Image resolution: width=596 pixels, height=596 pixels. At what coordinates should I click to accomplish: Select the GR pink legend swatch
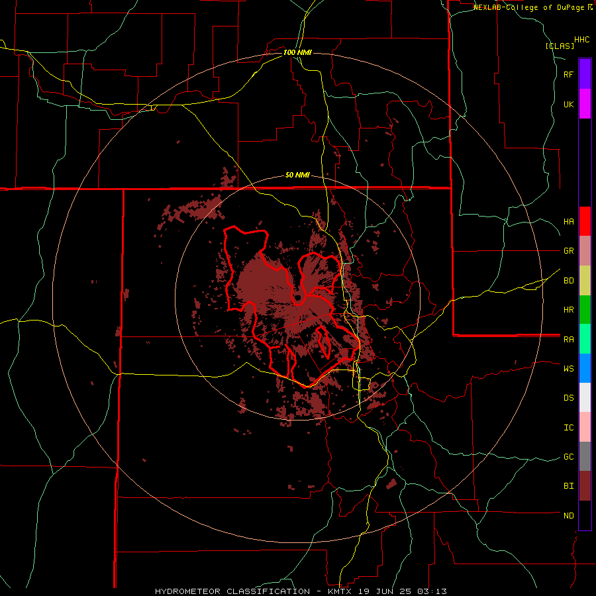point(585,250)
